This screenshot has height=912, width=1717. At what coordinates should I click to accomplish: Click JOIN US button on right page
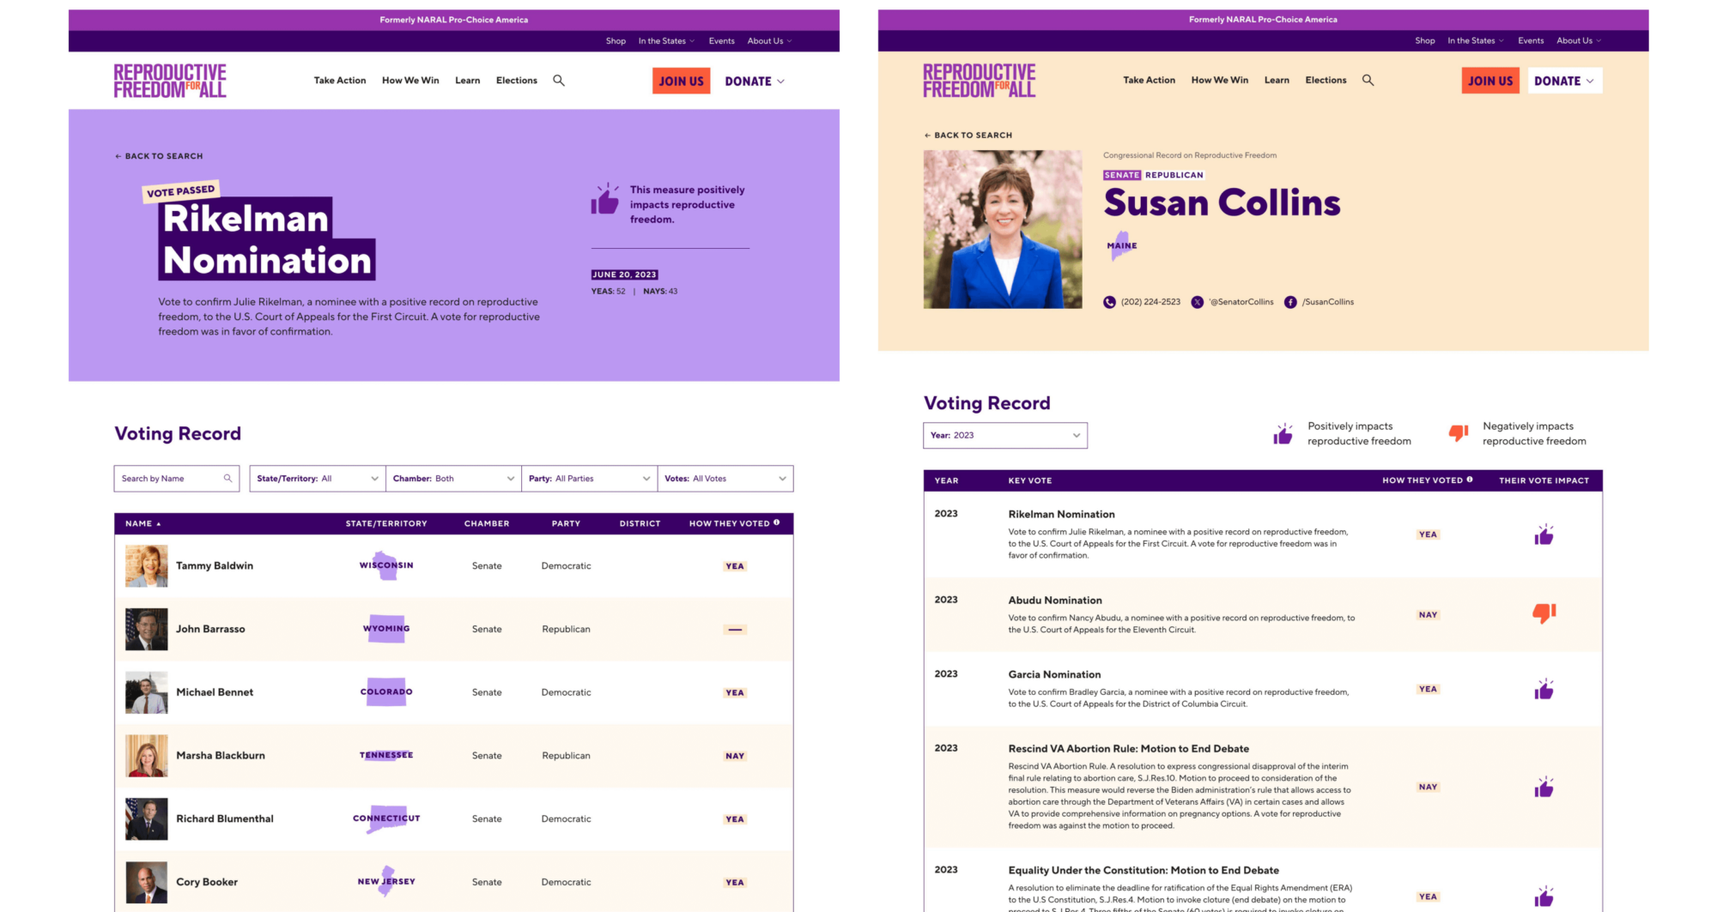[1490, 81]
